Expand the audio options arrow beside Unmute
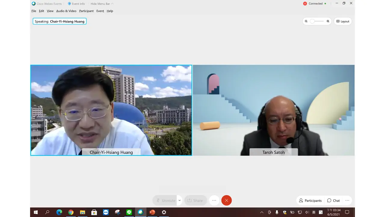The width and height of the screenshot is (385, 217). pyautogui.click(x=180, y=200)
